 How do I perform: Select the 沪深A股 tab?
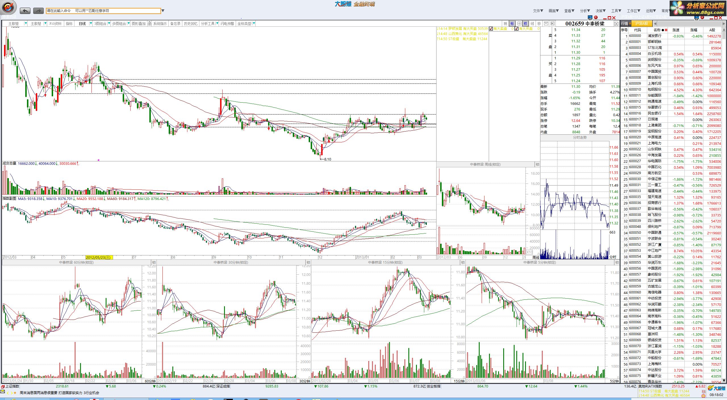[642, 24]
